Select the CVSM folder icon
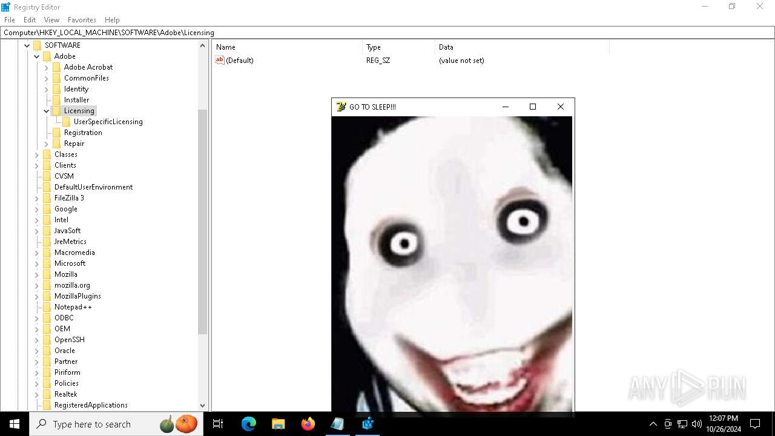The height and width of the screenshot is (436, 775). pyautogui.click(x=47, y=176)
